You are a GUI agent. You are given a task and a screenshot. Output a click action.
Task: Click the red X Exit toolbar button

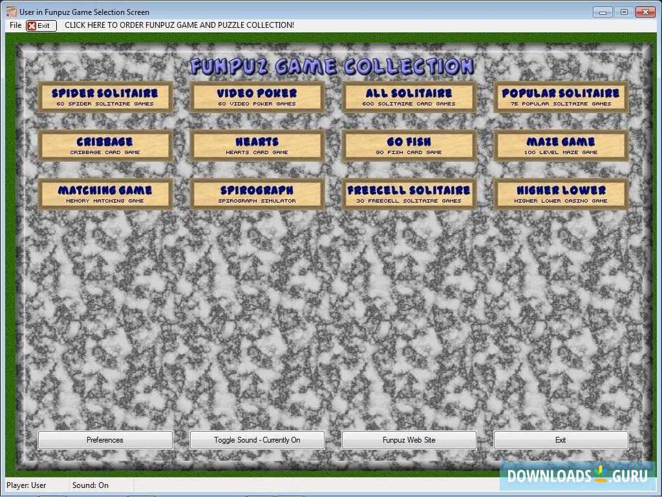[41, 26]
